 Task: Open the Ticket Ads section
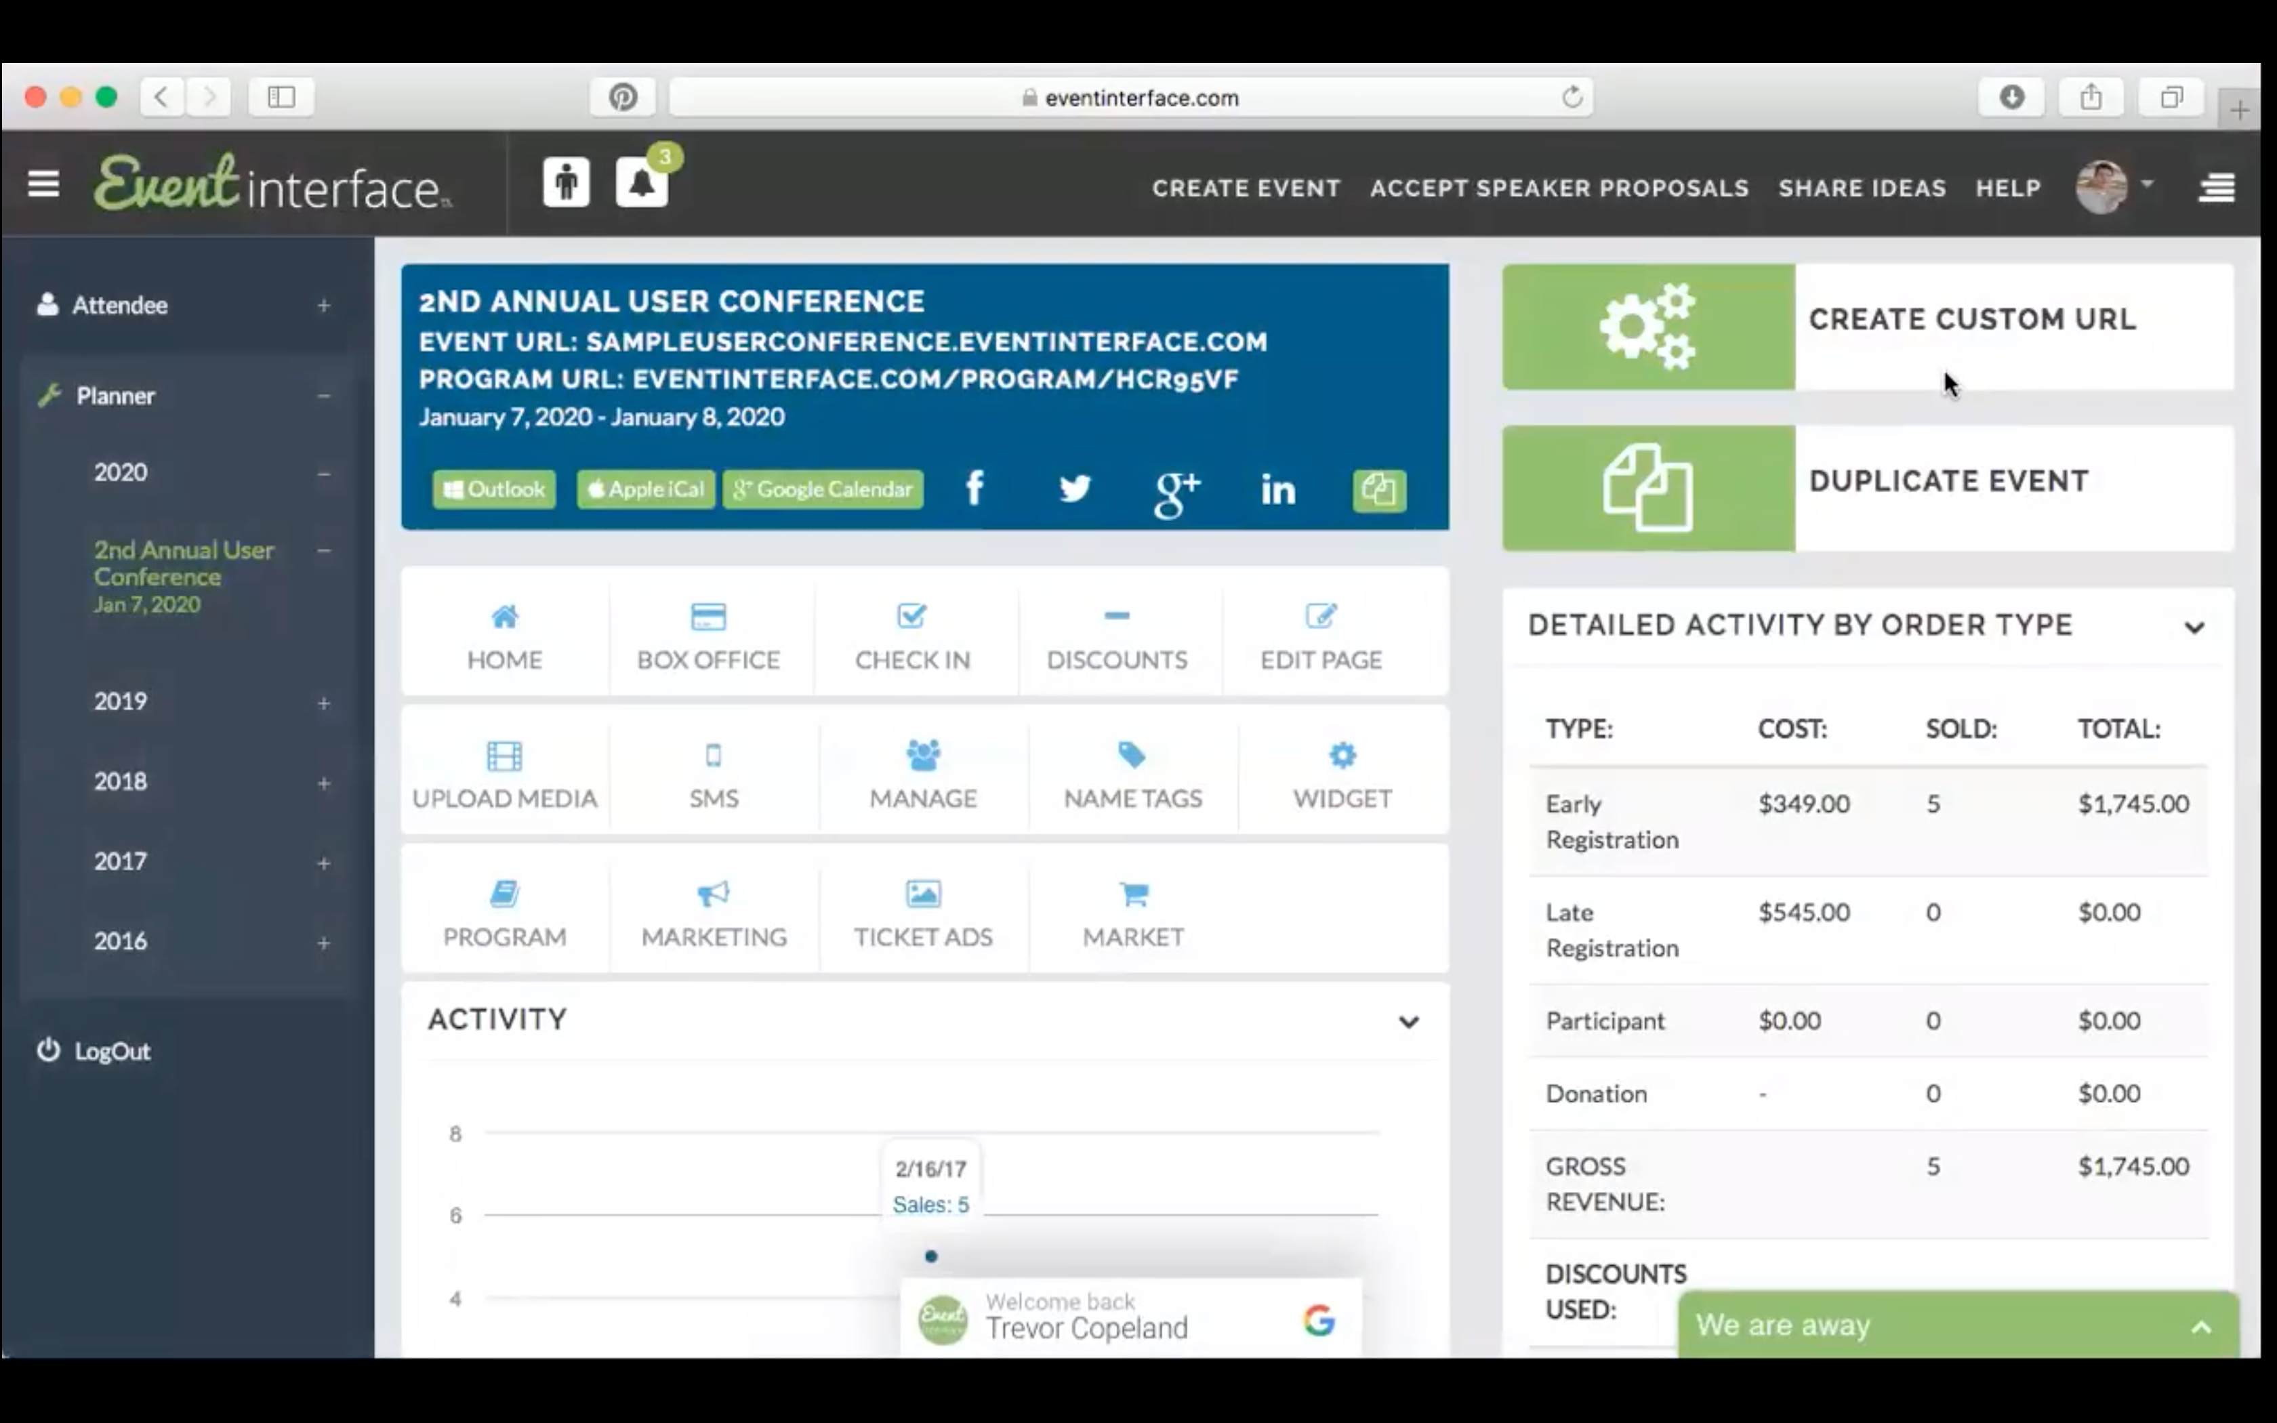coord(923,913)
